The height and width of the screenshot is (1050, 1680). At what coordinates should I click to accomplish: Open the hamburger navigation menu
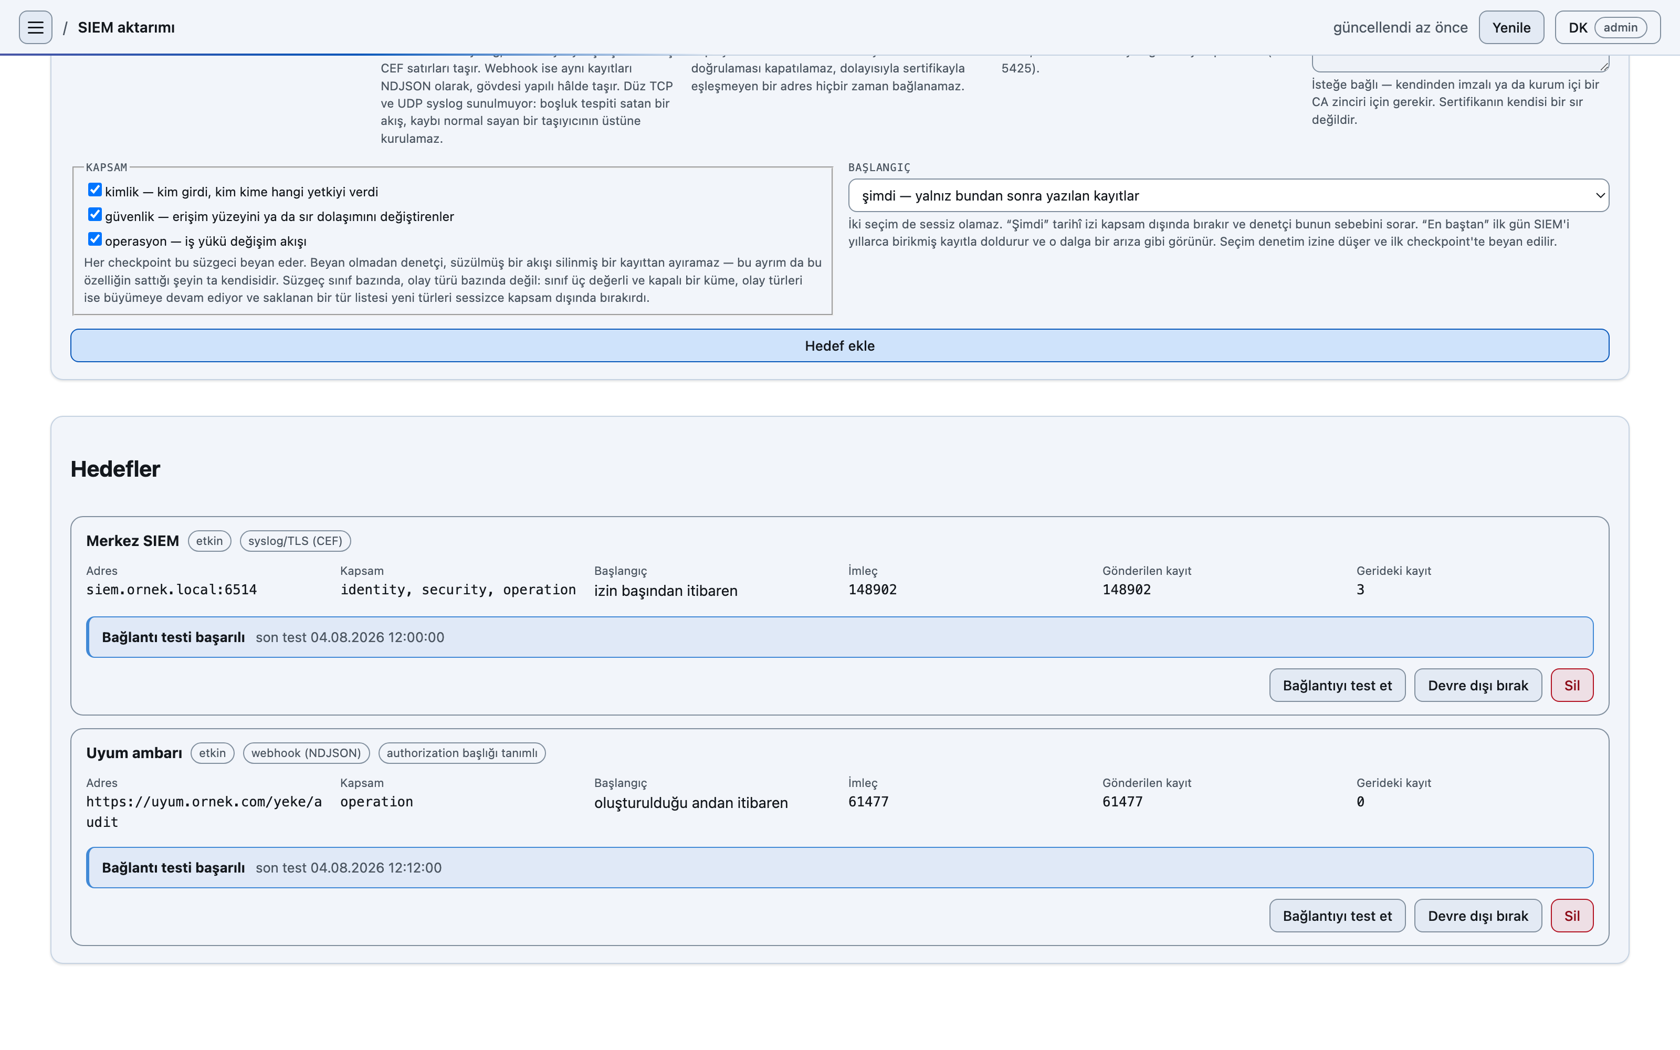point(35,28)
